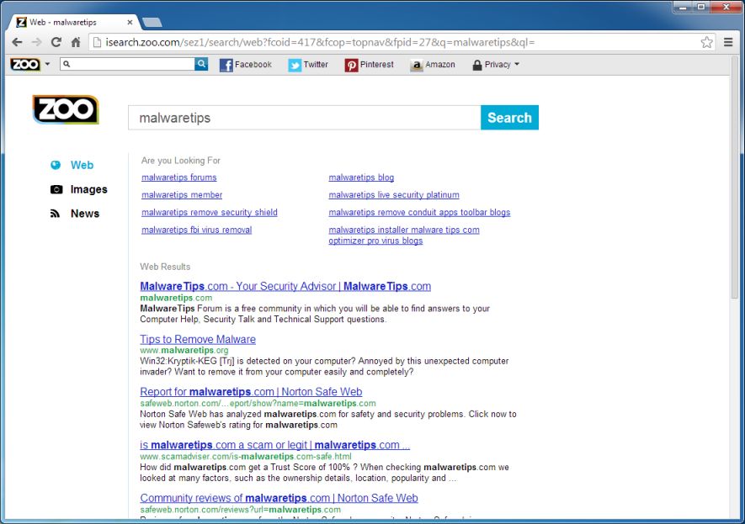Open Pinterest from the toolbar

tap(370, 65)
